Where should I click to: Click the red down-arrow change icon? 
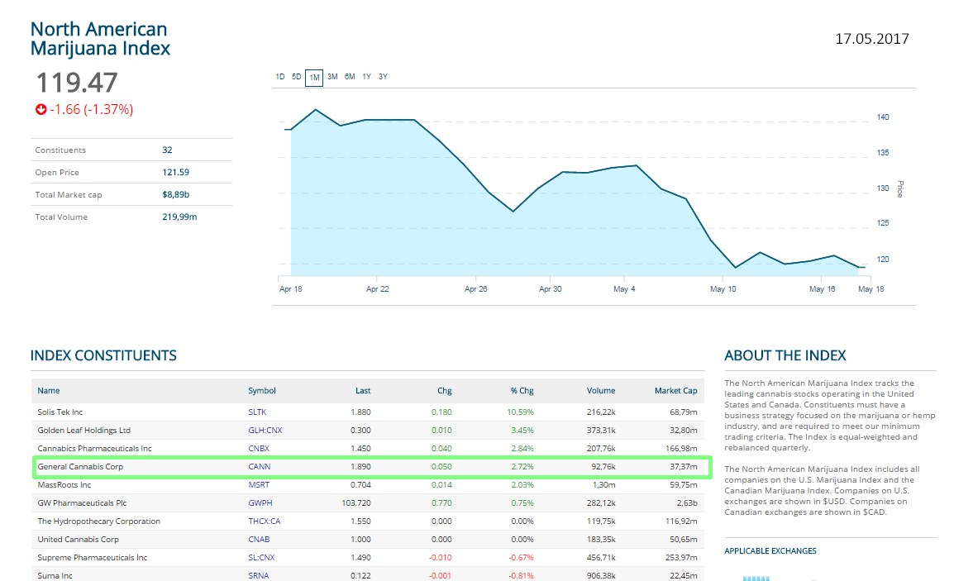pyautogui.click(x=41, y=109)
